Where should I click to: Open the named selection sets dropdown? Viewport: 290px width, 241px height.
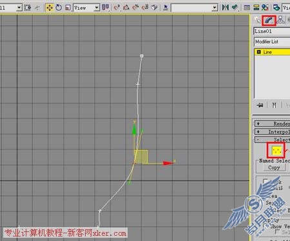tap(194, 8)
